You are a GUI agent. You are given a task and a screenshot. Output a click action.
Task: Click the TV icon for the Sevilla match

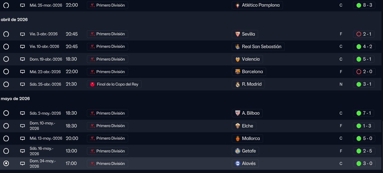(x=22, y=34)
